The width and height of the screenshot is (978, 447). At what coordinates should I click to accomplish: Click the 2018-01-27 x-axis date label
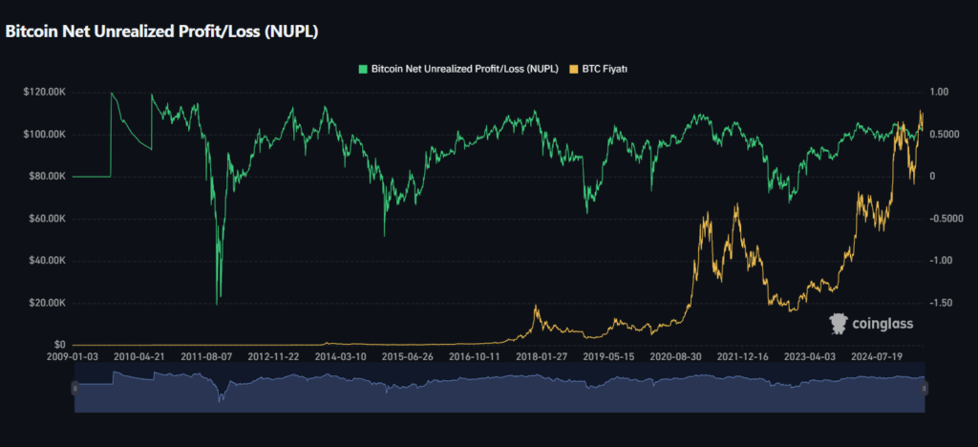(542, 356)
